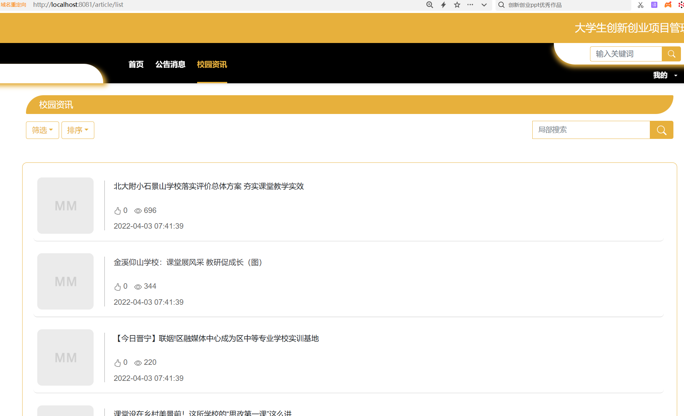Image resolution: width=684 pixels, height=416 pixels.
Task: Click the 局部搜索 search button icon
Action: click(x=661, y=130)
